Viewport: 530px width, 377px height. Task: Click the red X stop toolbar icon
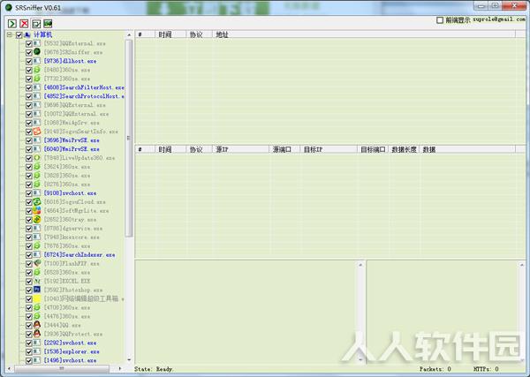24,24
